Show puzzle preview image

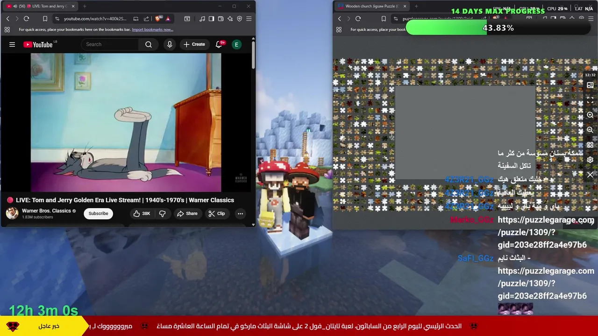pos(590,85)
